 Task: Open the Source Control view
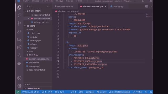click(19, 23)
